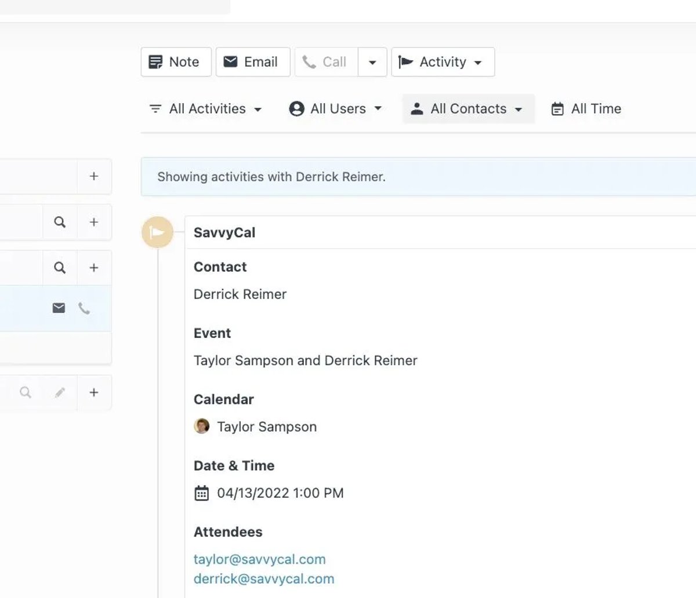Click the filter lines icon beside All Activities
Viewport: 696px width, 598px height.
tap(155, 109)
